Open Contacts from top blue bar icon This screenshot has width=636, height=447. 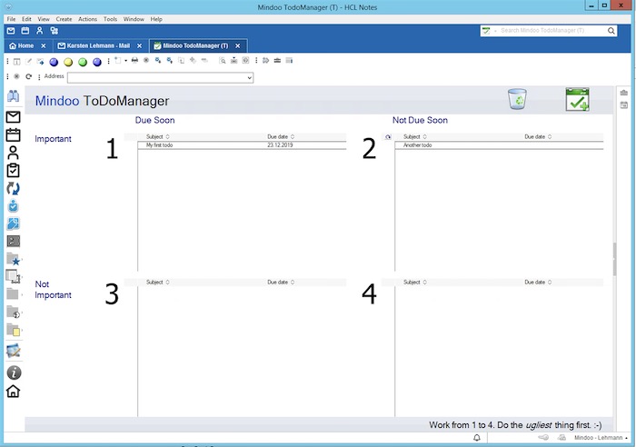coord(39,30)
